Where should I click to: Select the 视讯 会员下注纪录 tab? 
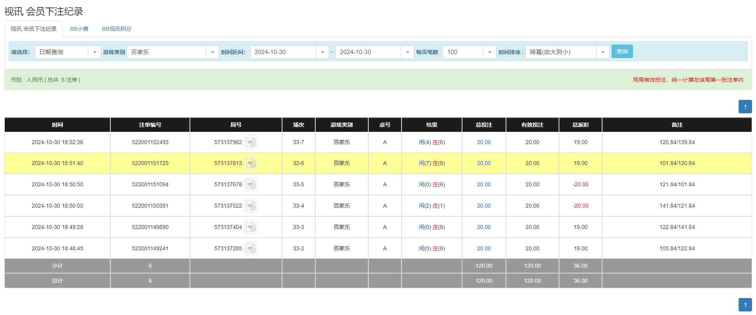click(34, 29)
